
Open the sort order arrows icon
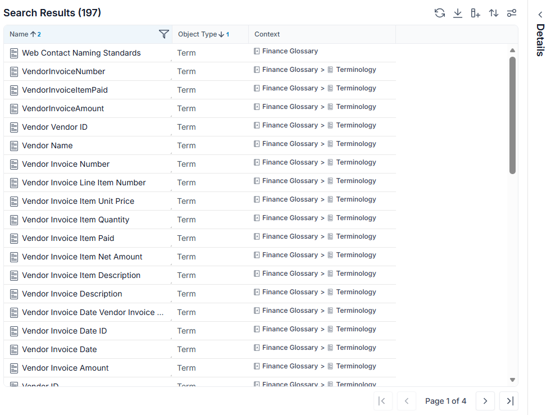[493, 13]
